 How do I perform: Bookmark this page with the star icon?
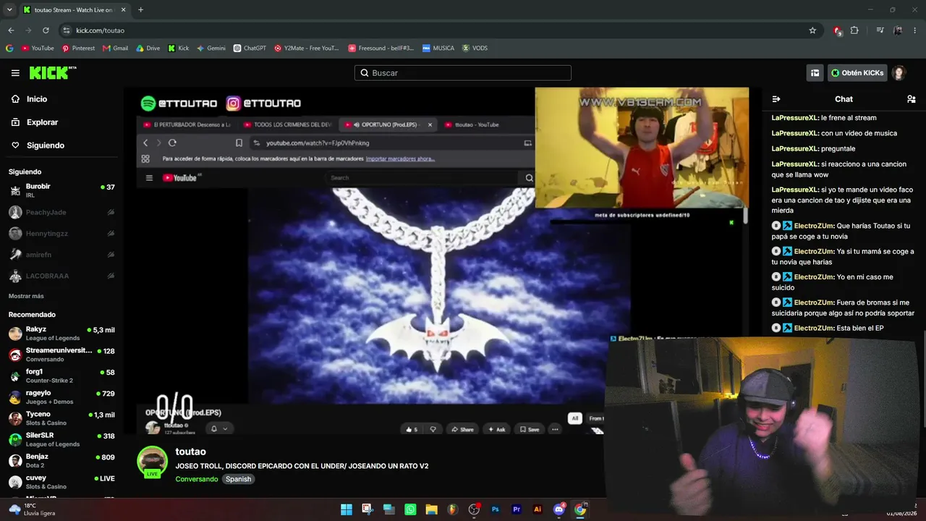pyautogui.click(x=812, y=30)
